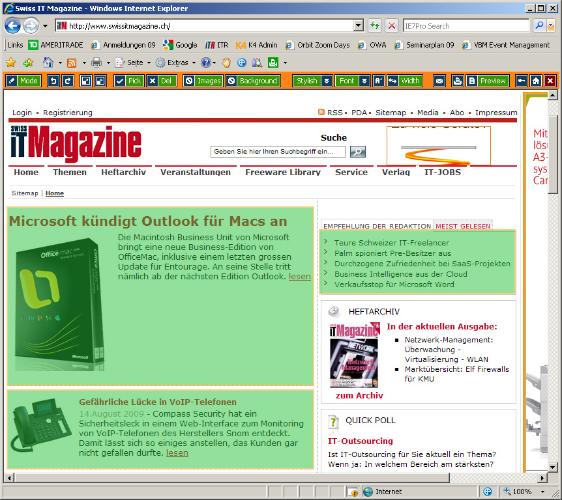Toggle the Pick selection button
This screenshot has height=500, width=562.
129,81
